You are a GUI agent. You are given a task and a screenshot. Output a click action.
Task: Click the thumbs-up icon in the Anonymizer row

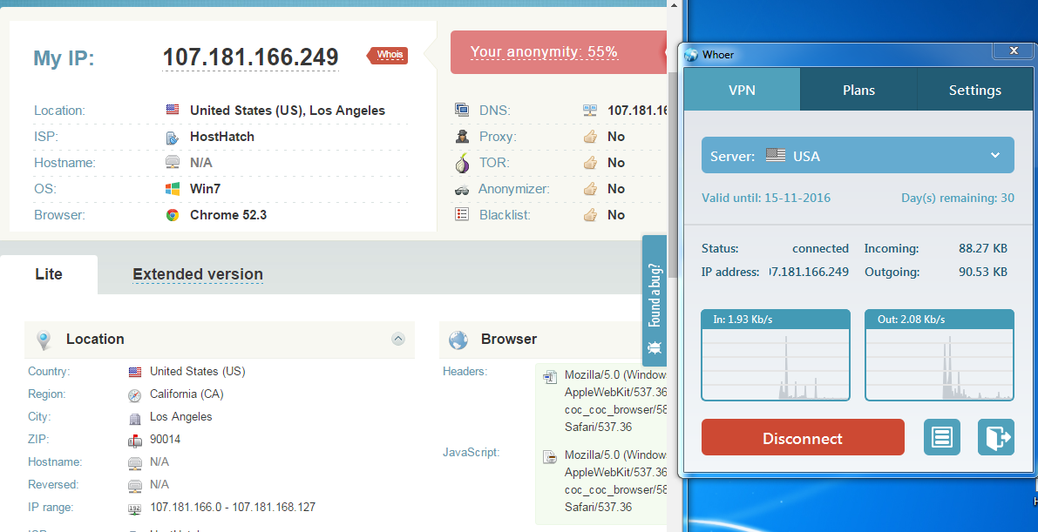pos(590,189)
